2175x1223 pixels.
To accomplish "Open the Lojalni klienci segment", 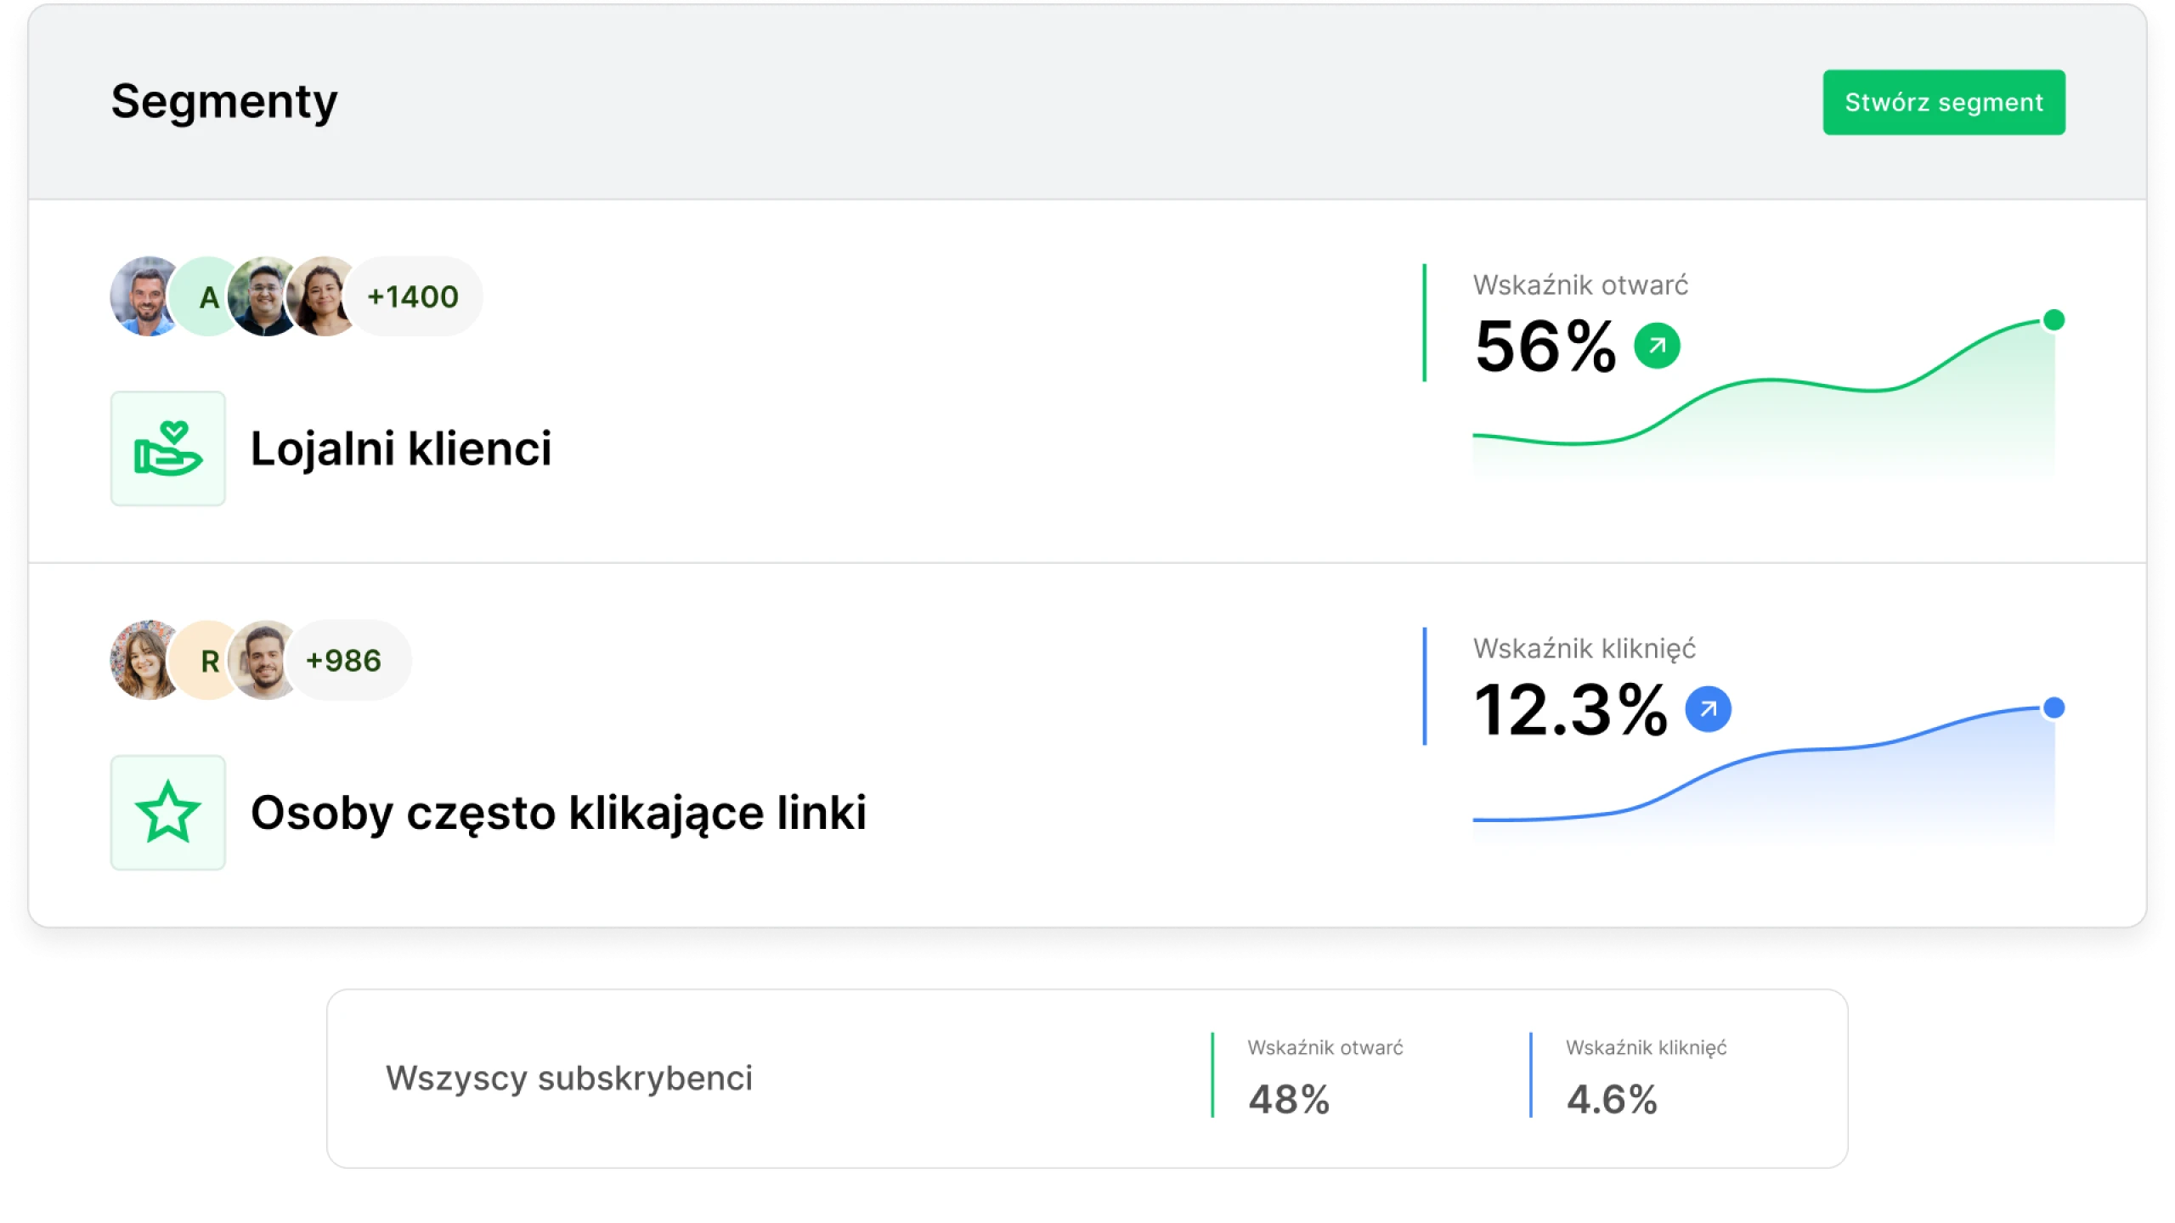I will tap(401, 448).
